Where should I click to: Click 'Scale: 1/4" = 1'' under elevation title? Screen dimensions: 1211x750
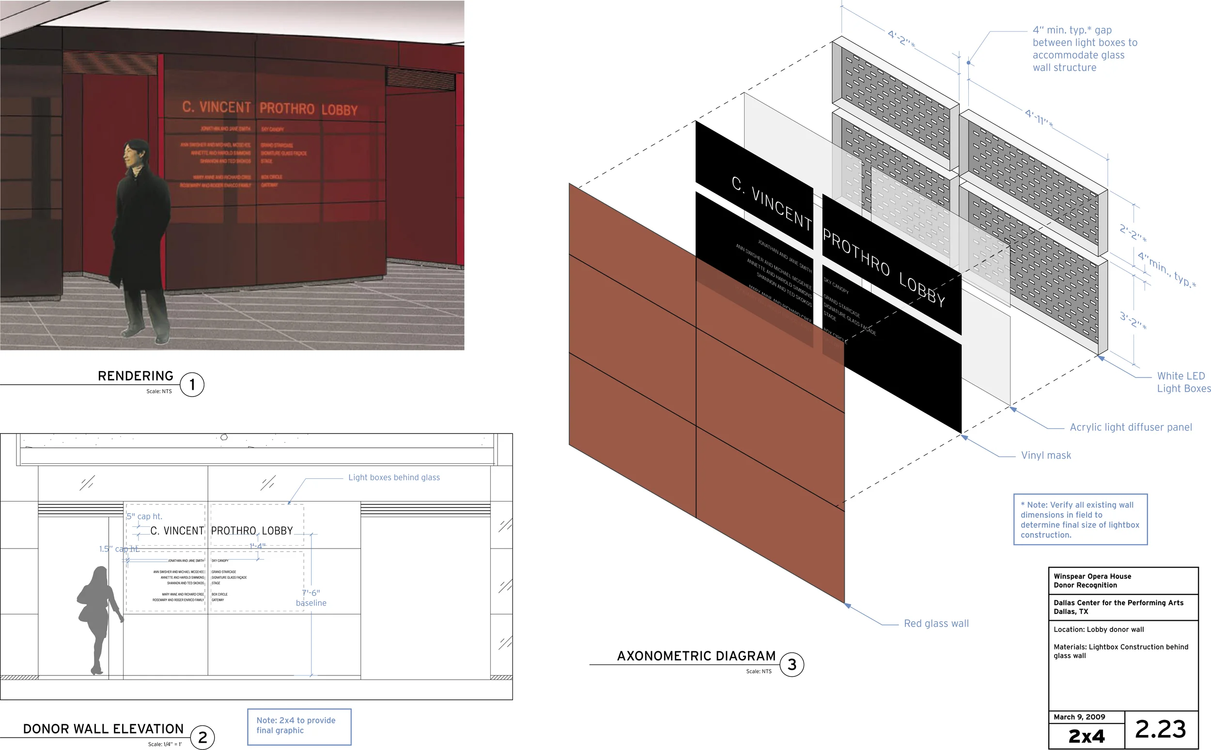click(165, 744)
